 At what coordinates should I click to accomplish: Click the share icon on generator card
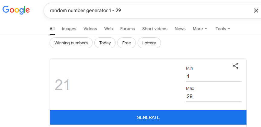[236, 66]
